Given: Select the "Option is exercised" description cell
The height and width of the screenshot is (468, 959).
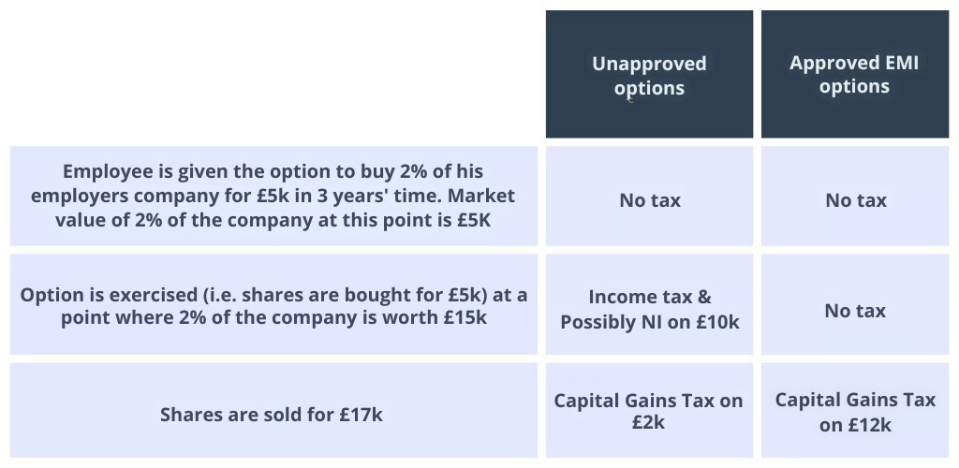Looking at the screenshot, I should (273, 305).
